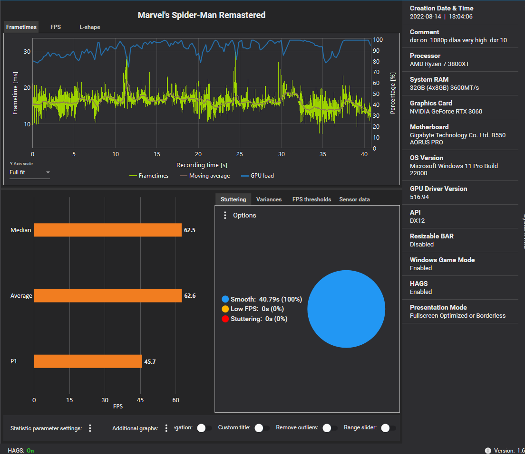
Task: Click the Windows Game Mode Enabled value
Action: pyautogui.click(x=421, y=268)
